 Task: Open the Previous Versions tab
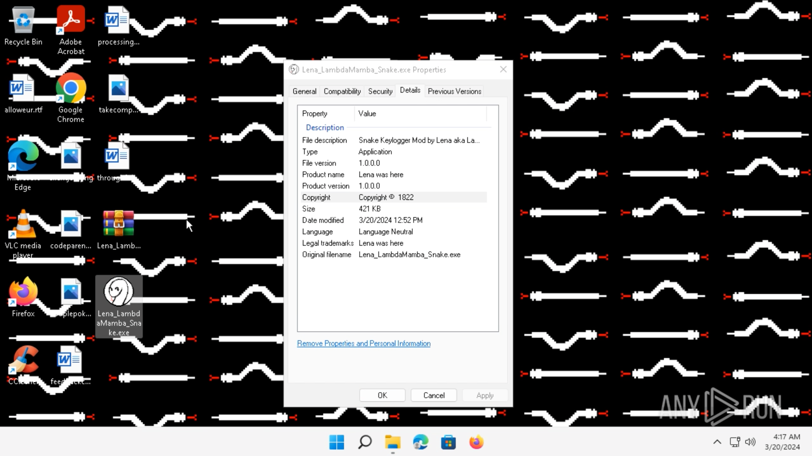454,91
